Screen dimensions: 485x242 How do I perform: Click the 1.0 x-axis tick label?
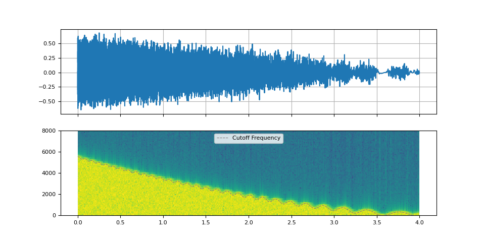(163, 222)
